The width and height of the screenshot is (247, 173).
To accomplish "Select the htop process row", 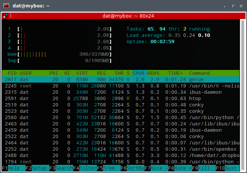I will point(121,99).
